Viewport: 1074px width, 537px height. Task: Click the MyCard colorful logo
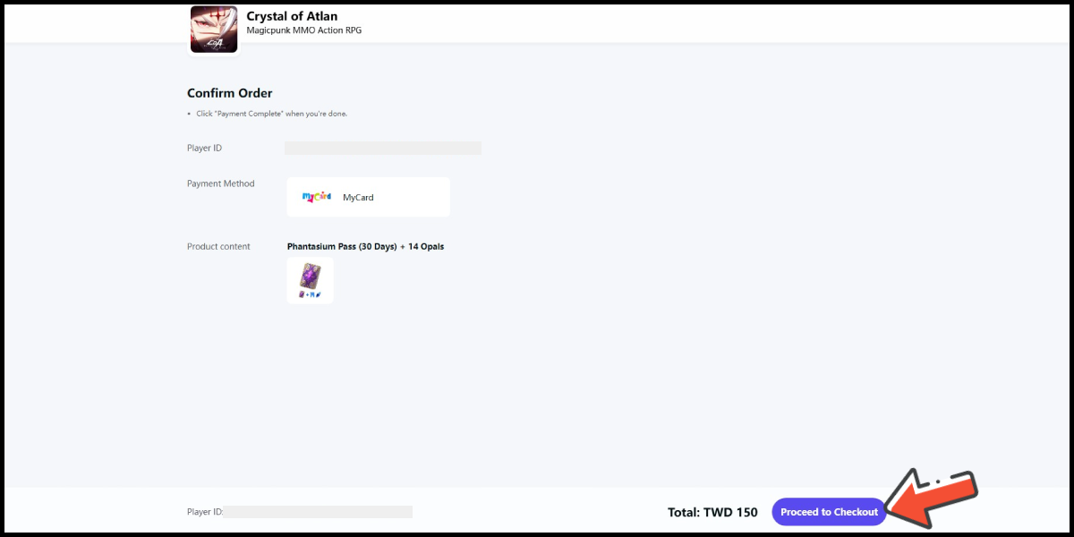(x=317, y=197)
